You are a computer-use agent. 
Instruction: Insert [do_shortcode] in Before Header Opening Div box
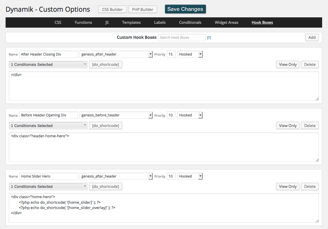tap(105, 126)
